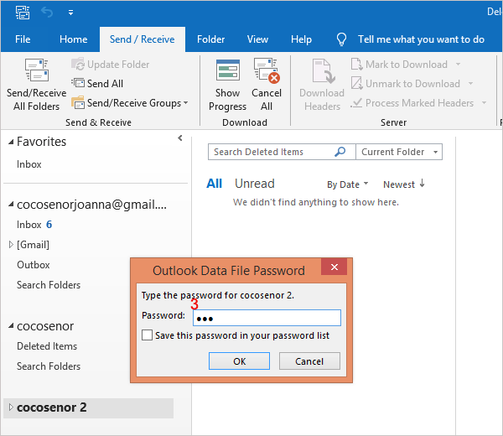The image size is (503, 436).
Task: Switch to the Folder tab
Action: pyautogui.click(x=210, y=39)
